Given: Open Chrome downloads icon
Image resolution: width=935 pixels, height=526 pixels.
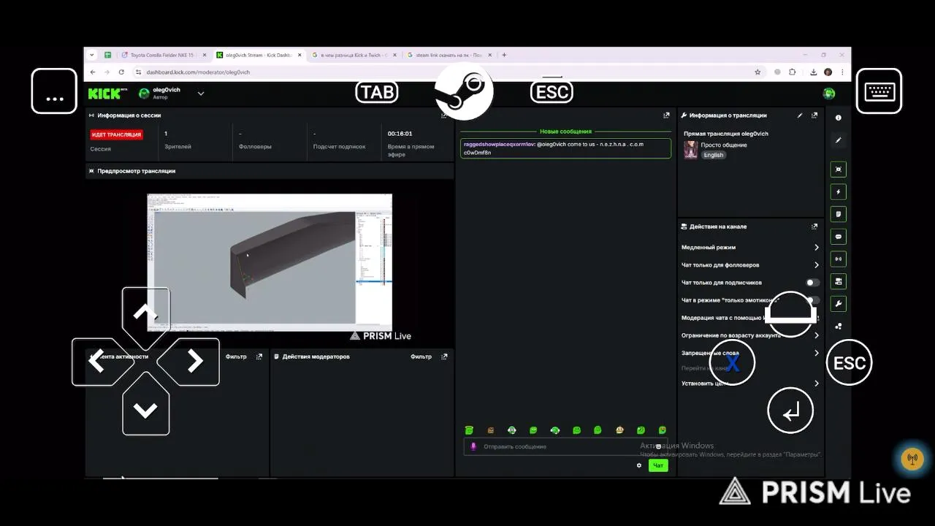Looking at the screenshot, I should pyautogui.click(x=813, y=72).
